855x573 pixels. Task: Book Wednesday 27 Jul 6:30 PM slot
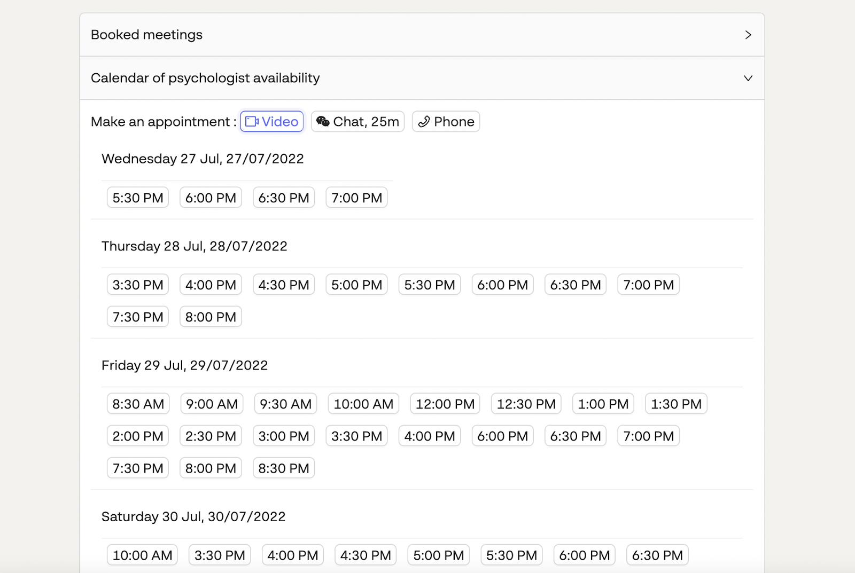point(284,198)
